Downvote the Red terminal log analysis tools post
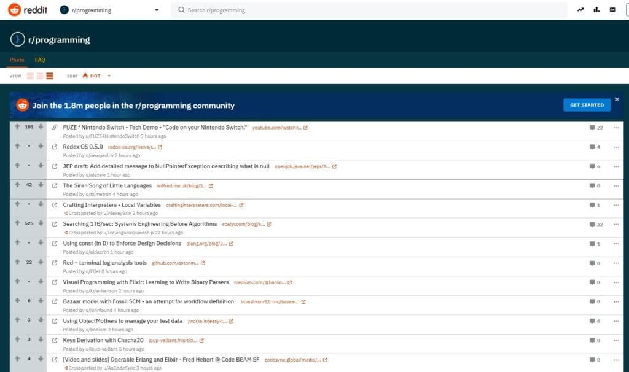Viewport: 629px width, 372px height. pos(41,263)
